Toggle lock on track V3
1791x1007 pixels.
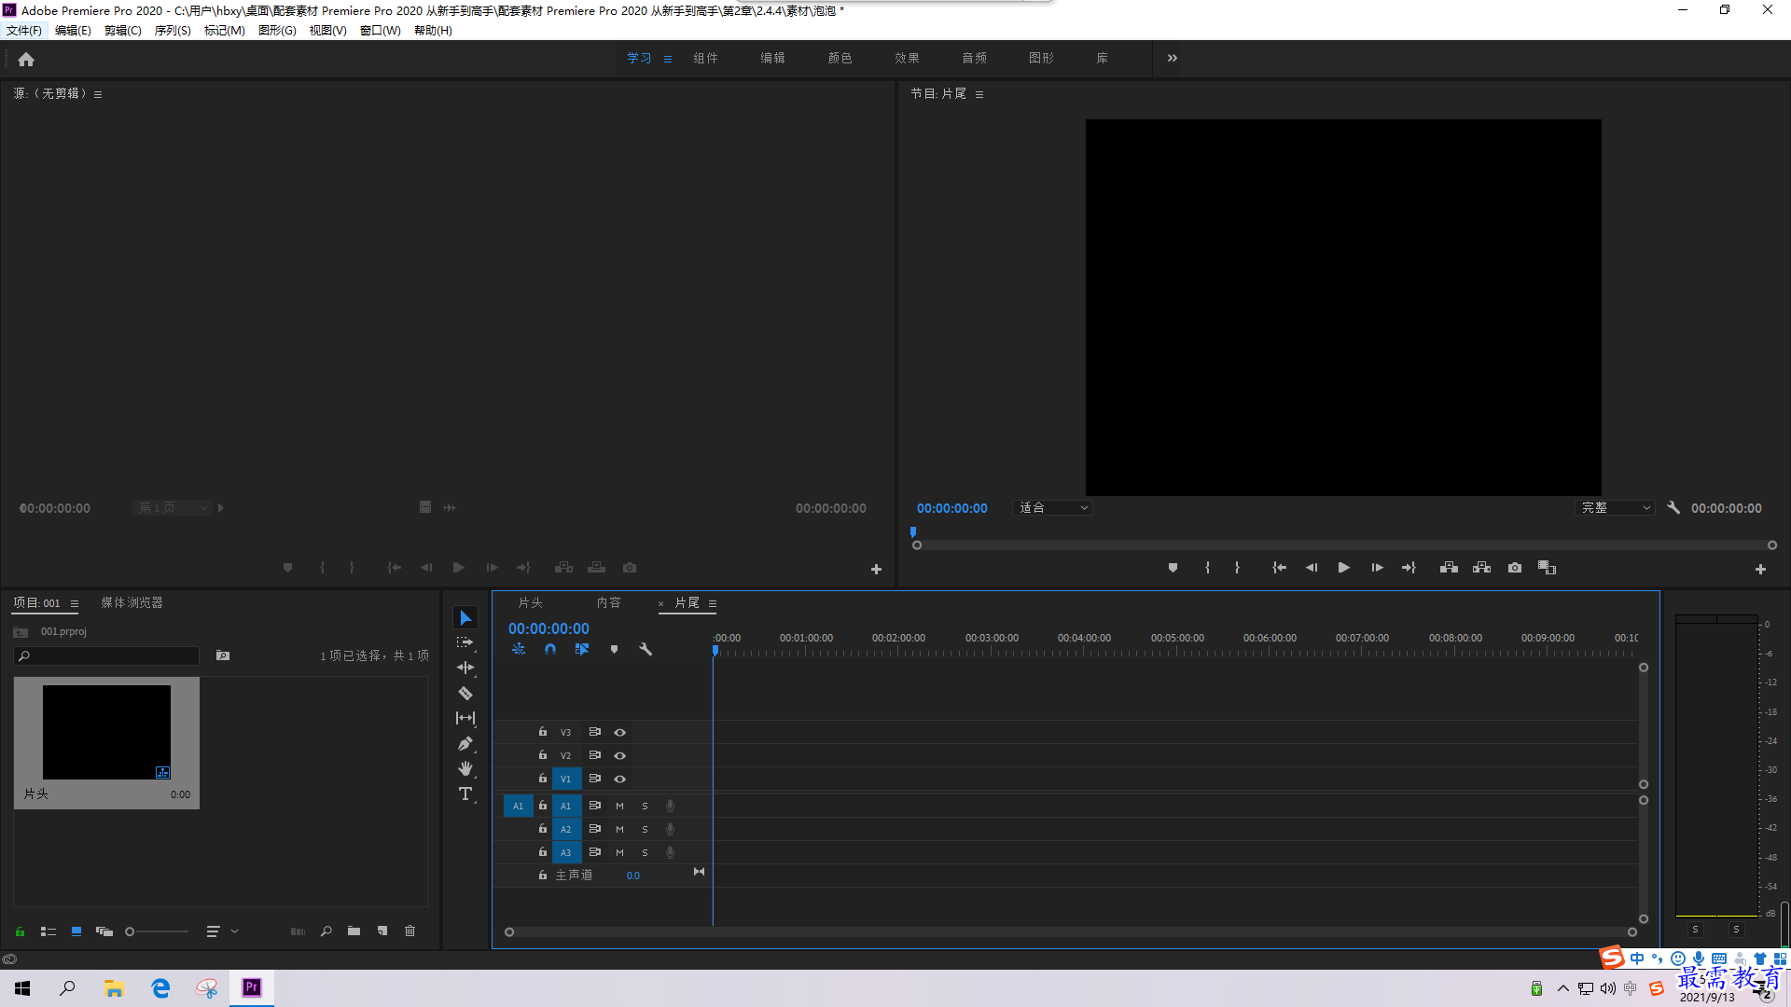coord(543,732)
